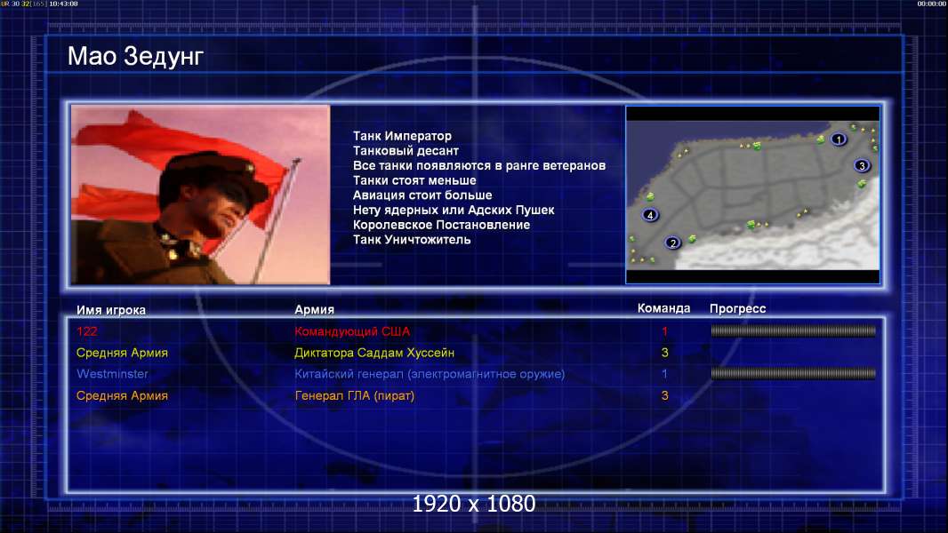Click 'Королевское Постановление' line
Screen dimensions: 948x533
pyautogui.click(x=441, y=225)
